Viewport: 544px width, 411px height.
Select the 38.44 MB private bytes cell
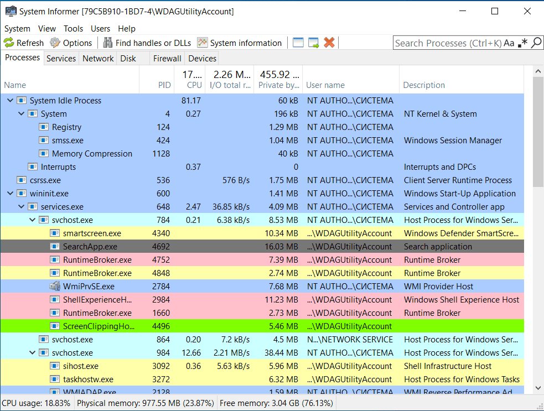coord(281,353)
